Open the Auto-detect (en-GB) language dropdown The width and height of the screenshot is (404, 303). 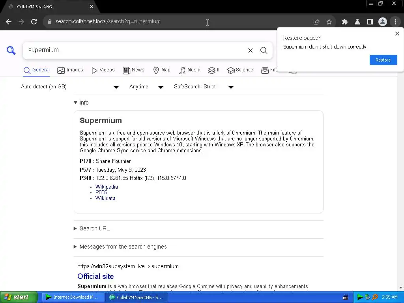[x=69, y=87]
